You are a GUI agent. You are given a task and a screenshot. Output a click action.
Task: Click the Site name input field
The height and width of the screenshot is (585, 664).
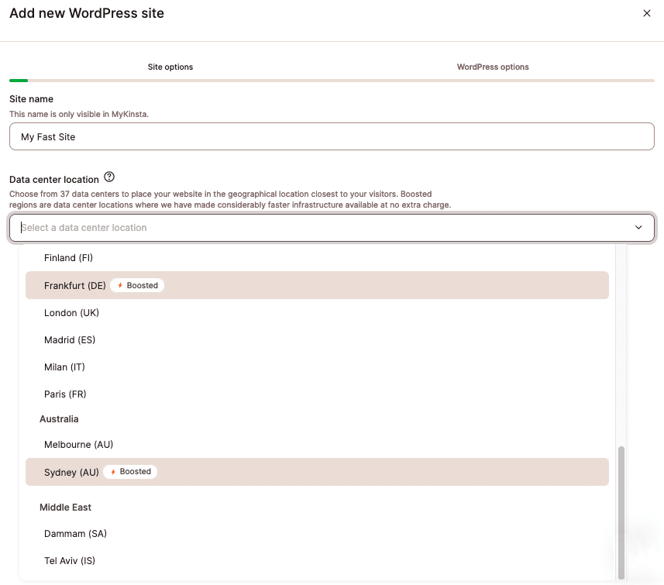pyautogui.click(x=332, y=136)
